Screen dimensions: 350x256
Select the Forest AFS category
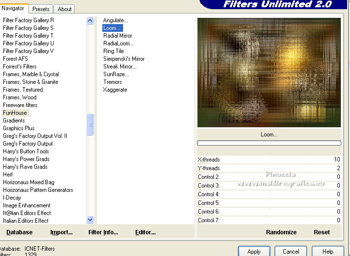(15, 59)
